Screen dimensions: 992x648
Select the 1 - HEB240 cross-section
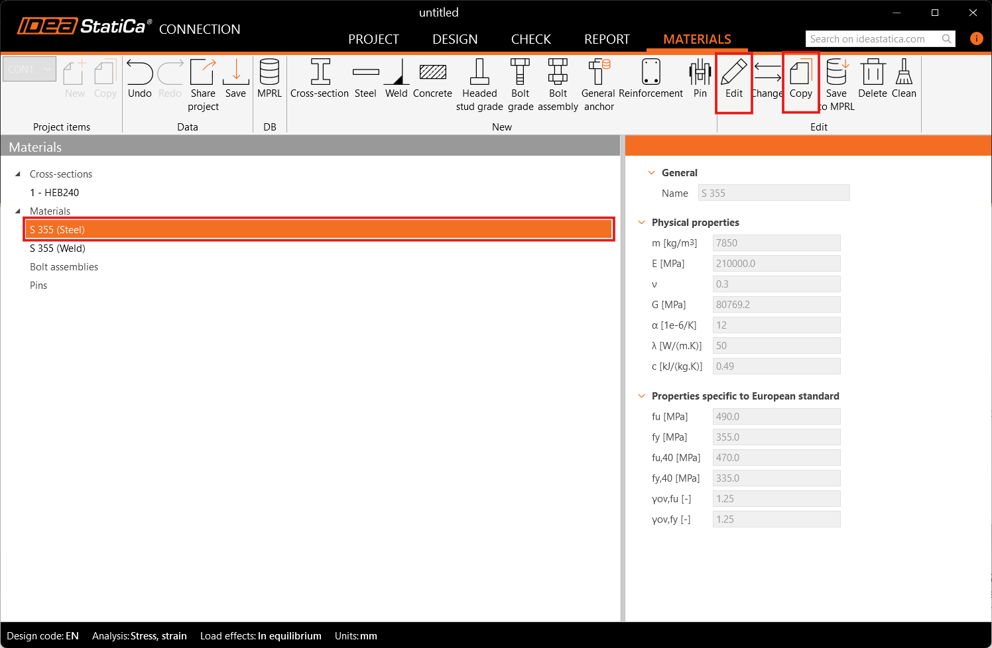54,193
